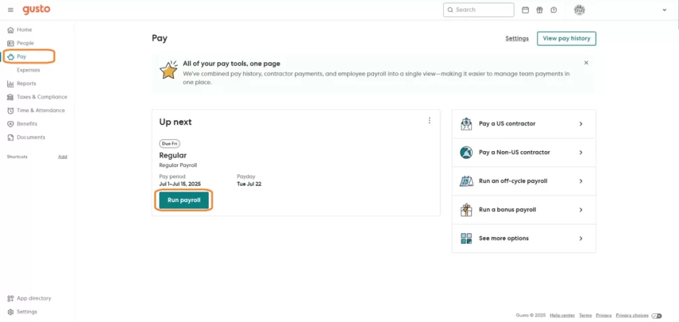Click the Reports bar chart icon

point(11,83)
